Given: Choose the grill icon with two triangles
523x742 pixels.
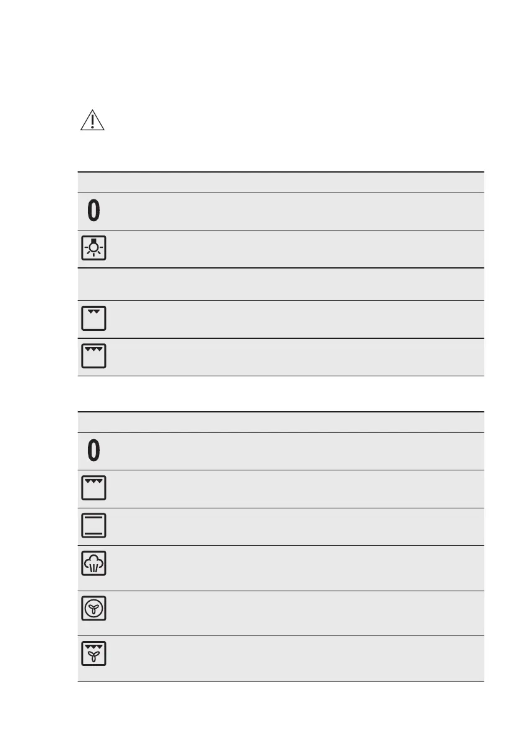Looking at the screenshot, I should (94, 318).
